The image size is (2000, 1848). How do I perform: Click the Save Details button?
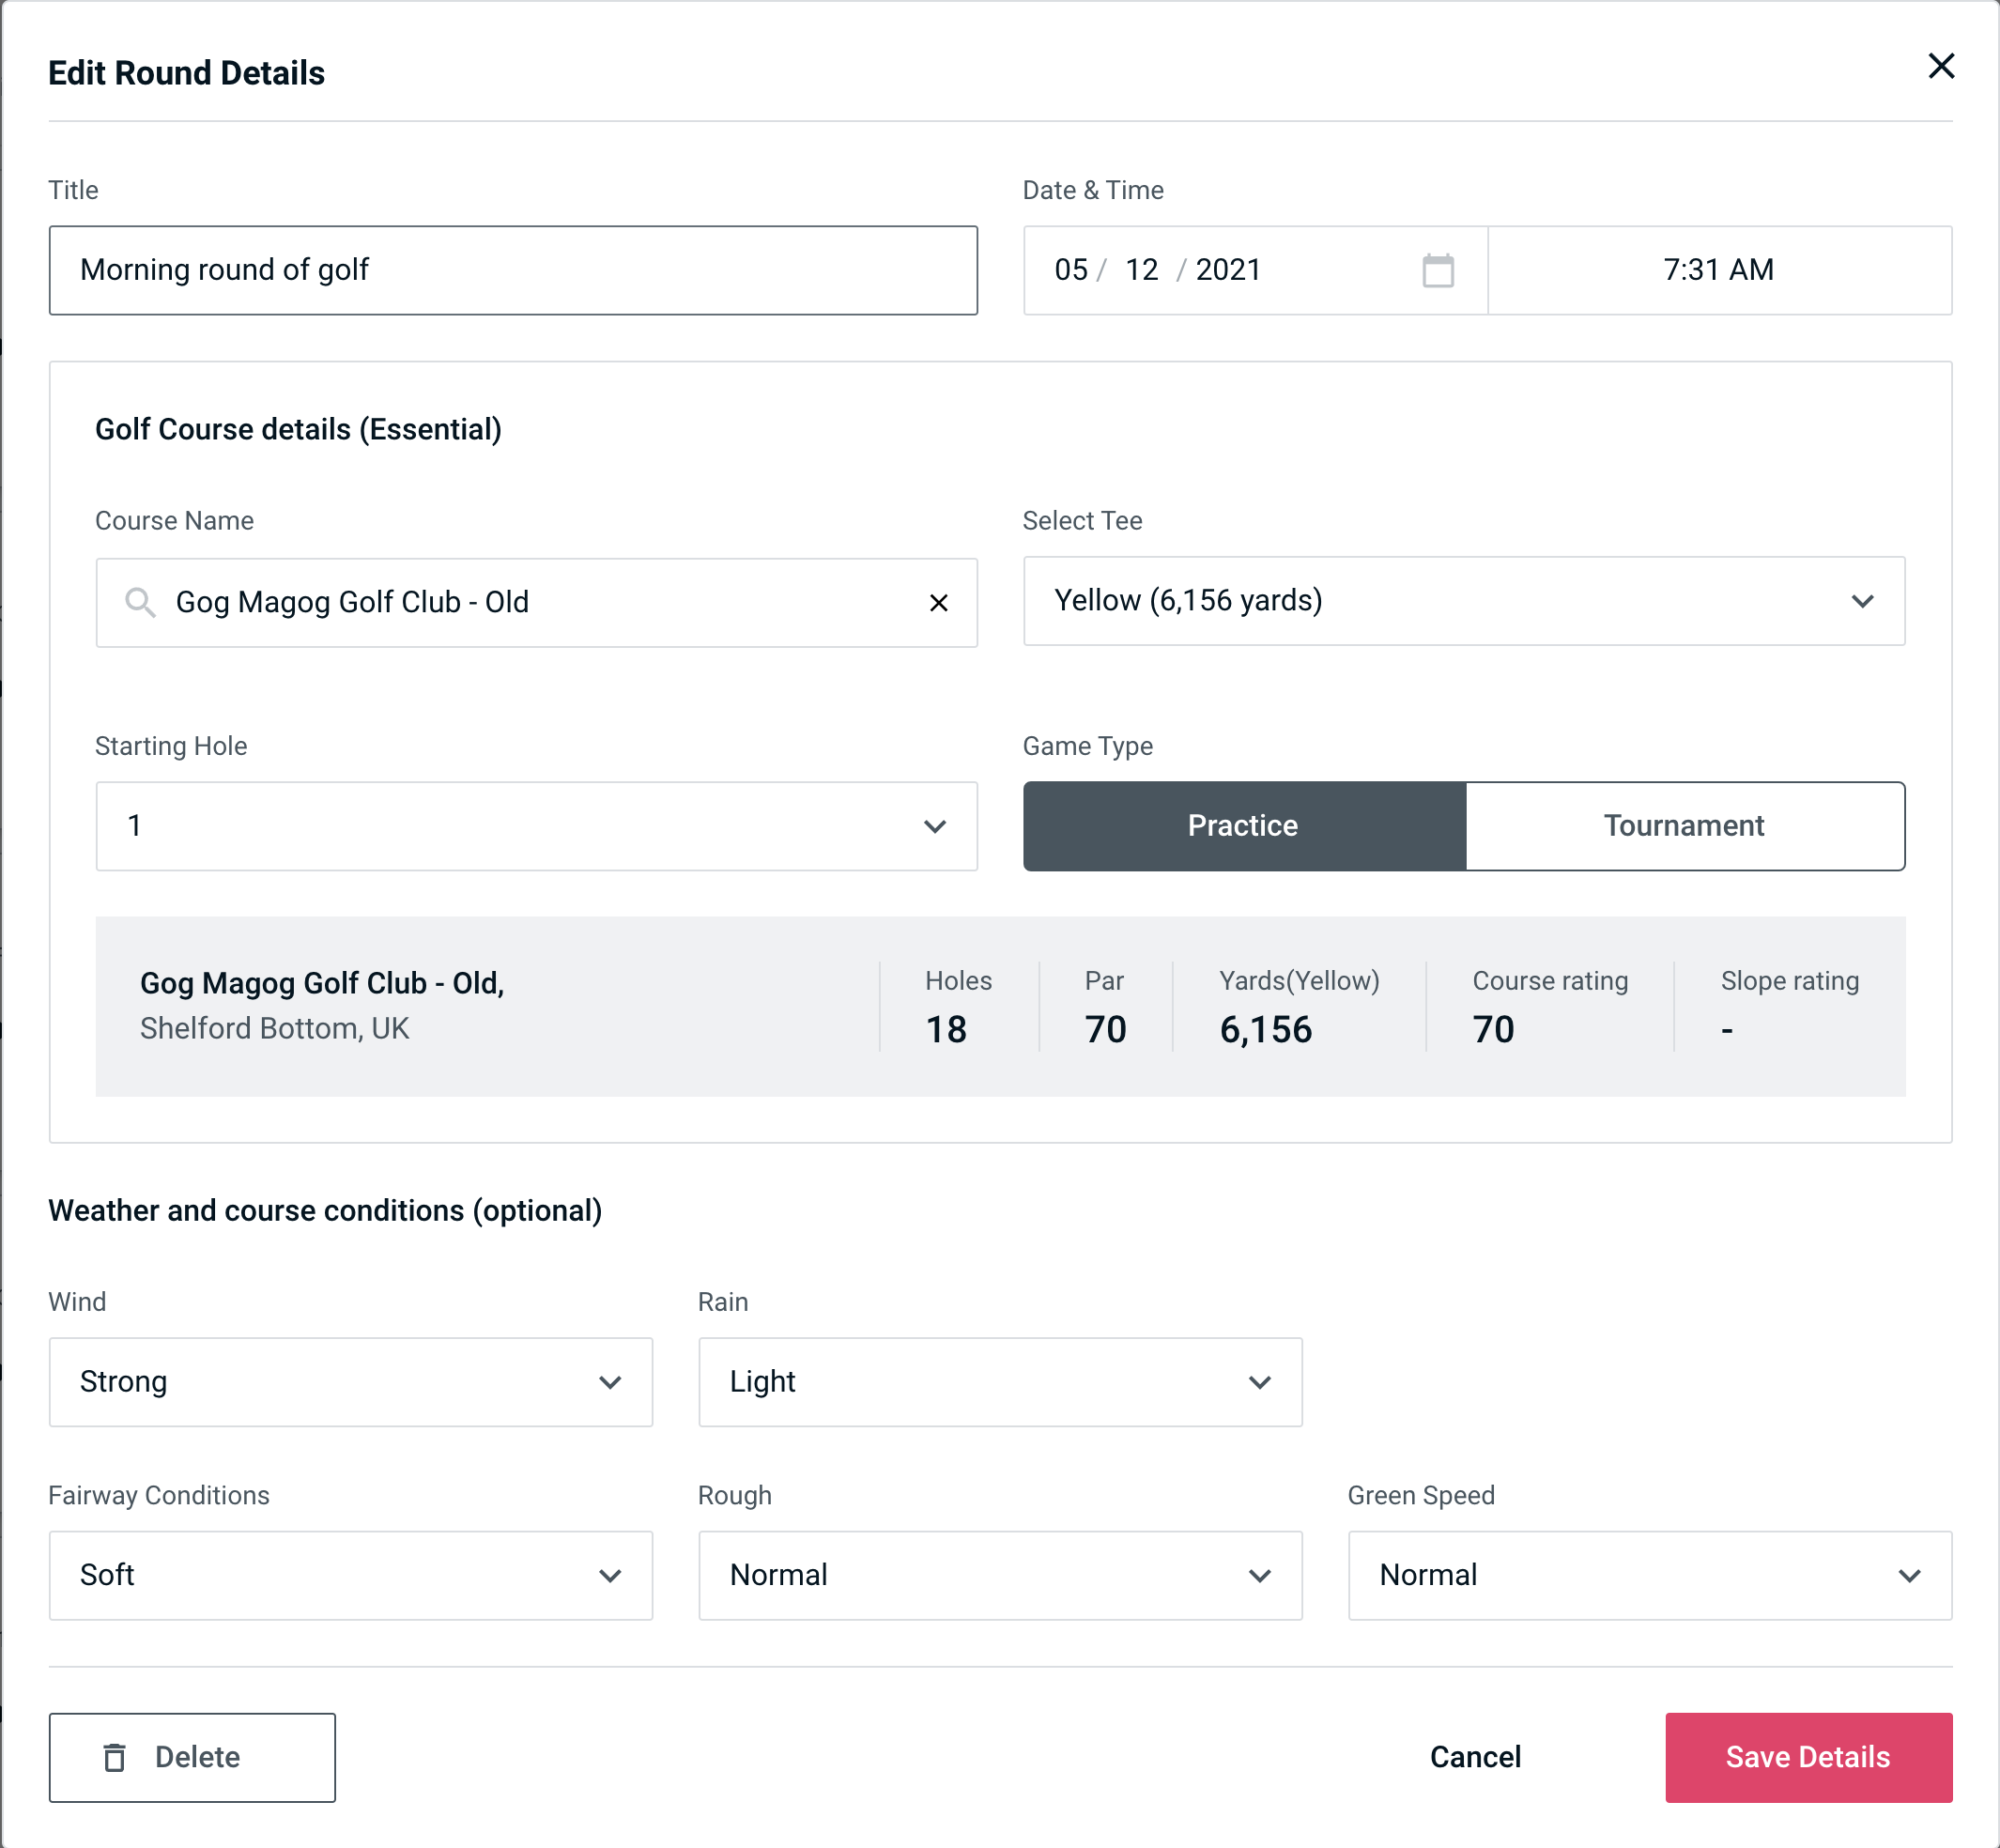coord(1807,1756)
